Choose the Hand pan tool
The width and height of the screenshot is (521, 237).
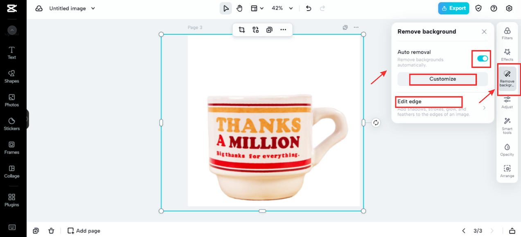(240, 8)
